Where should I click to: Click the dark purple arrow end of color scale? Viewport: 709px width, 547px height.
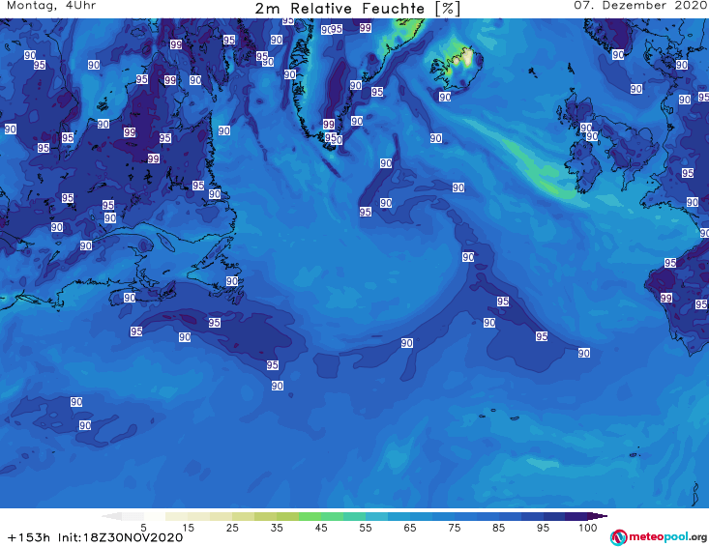598,516
